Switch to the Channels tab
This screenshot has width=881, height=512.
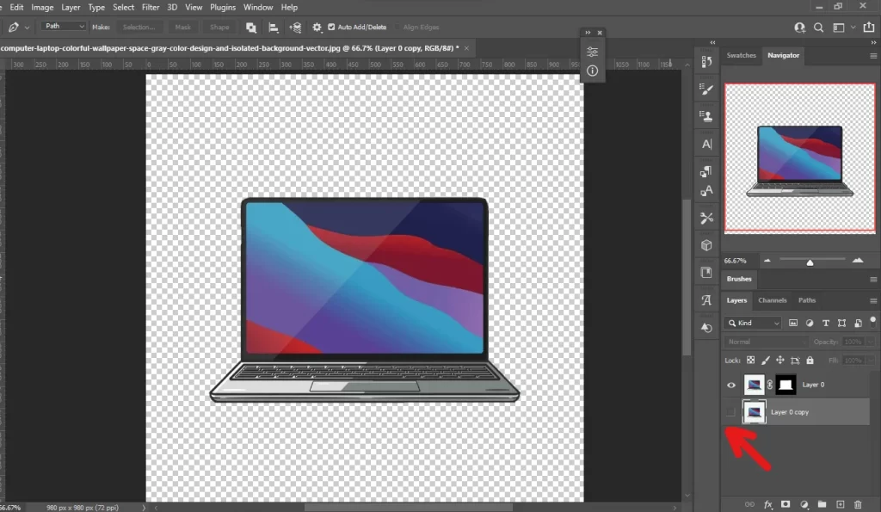tap(773, 300)
